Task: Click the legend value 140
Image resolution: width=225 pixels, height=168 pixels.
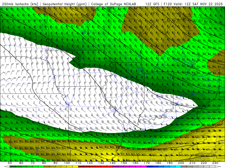Action: click(x=112, y=163)
